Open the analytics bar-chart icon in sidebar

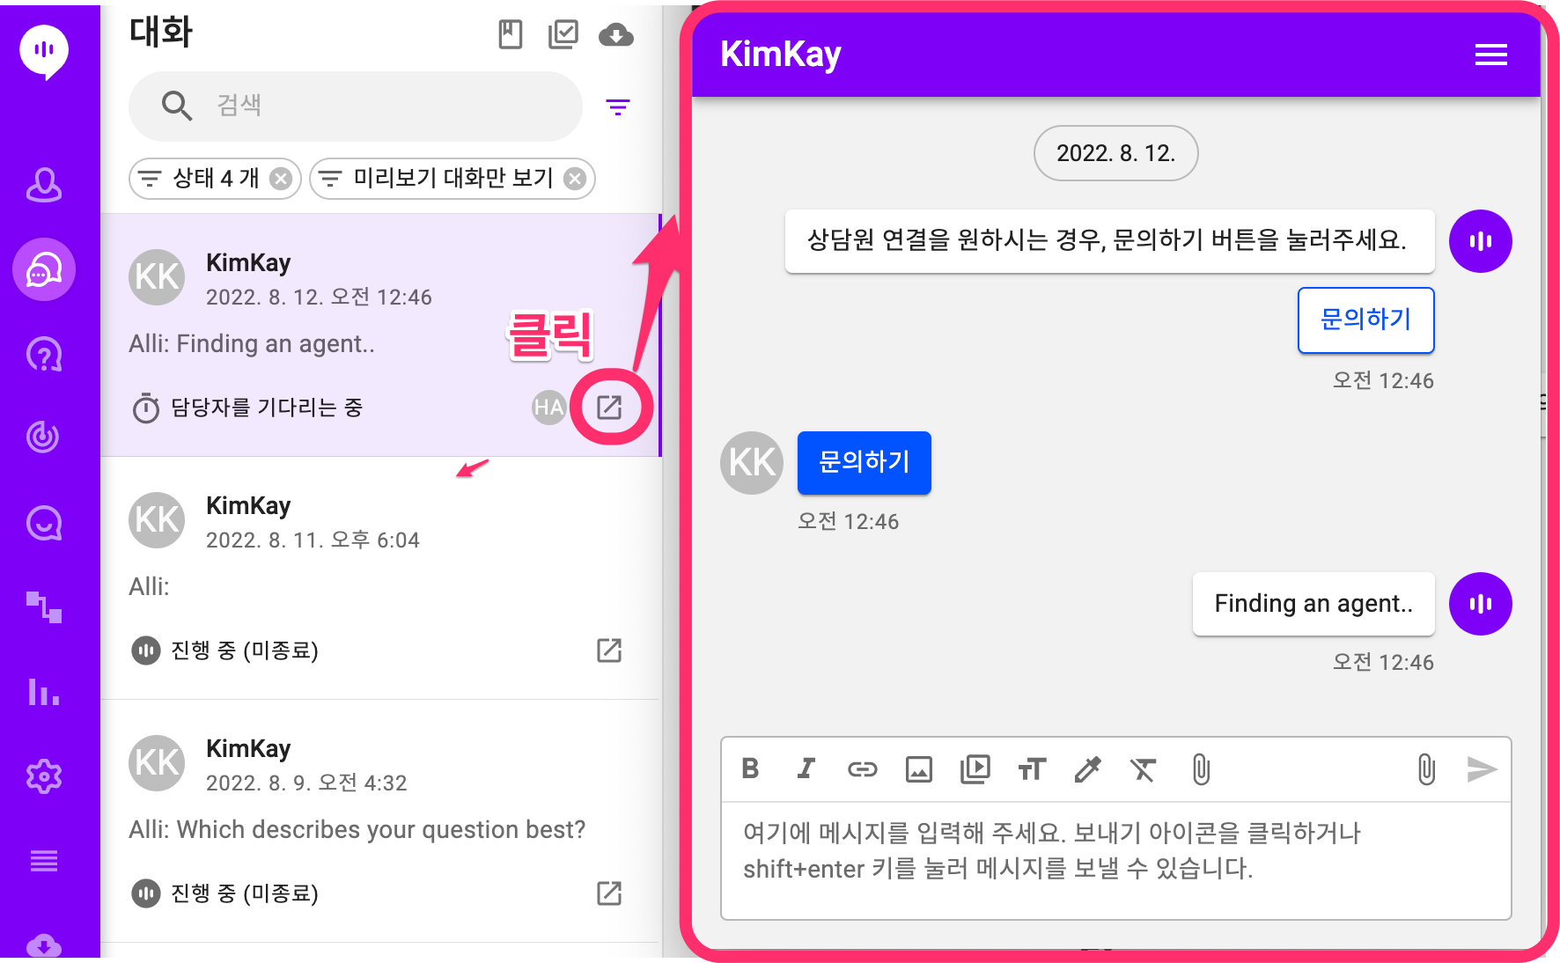point(44,694)
